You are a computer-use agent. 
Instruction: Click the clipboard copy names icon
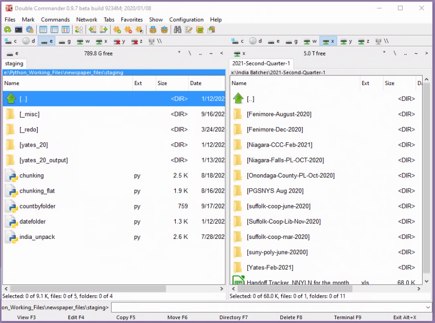click(211, 30)
